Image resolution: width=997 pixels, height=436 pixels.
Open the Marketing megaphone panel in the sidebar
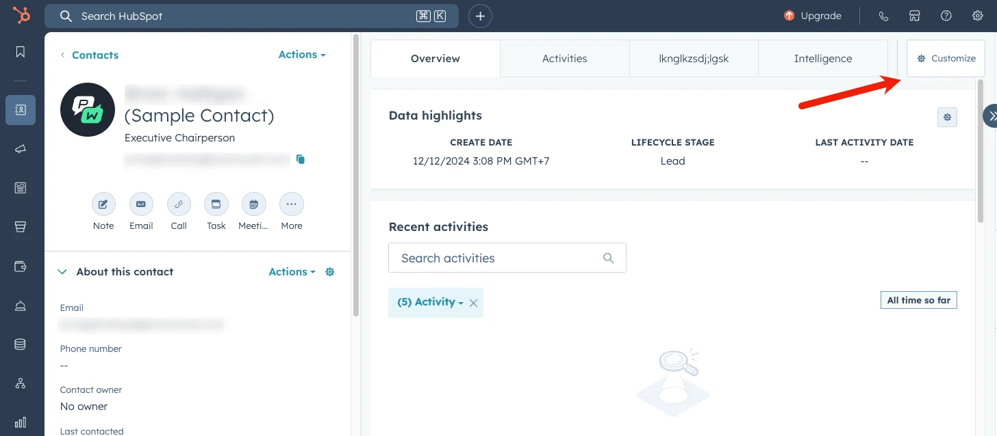point(20,148)
